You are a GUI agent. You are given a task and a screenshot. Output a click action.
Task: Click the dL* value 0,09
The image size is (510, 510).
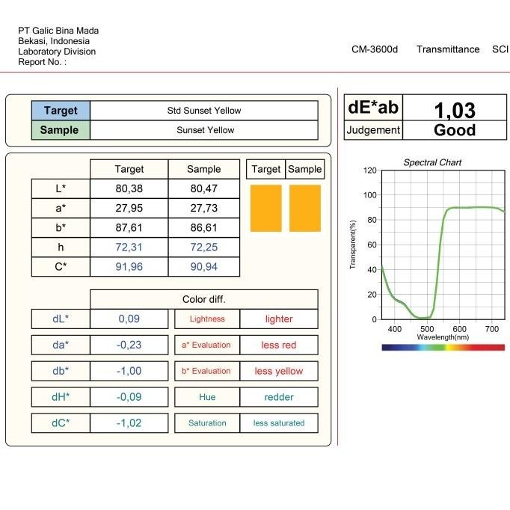[x=129, y=319]
